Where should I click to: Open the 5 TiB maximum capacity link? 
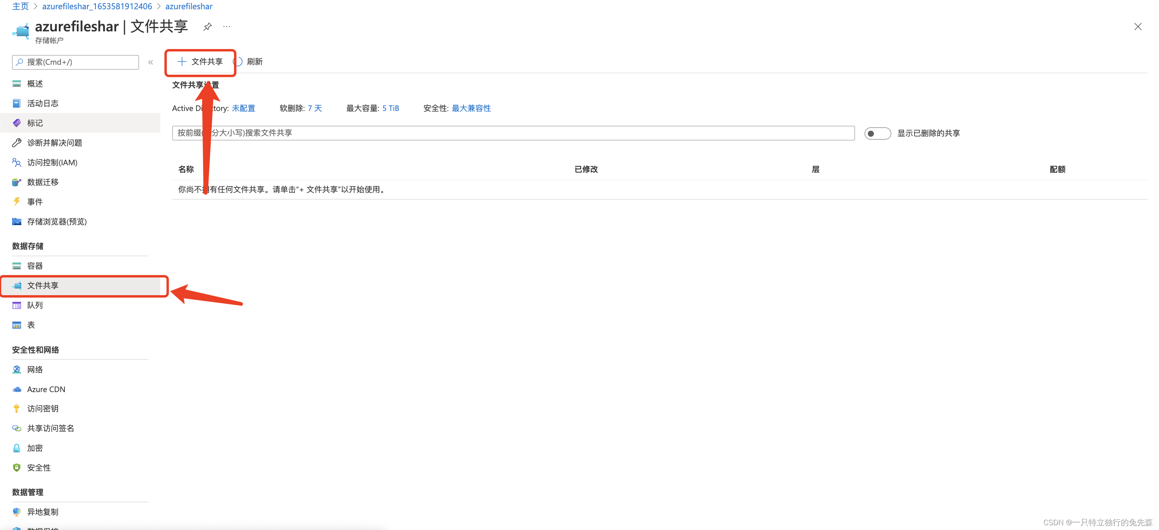pyautogui.click(x=391, y=108)
